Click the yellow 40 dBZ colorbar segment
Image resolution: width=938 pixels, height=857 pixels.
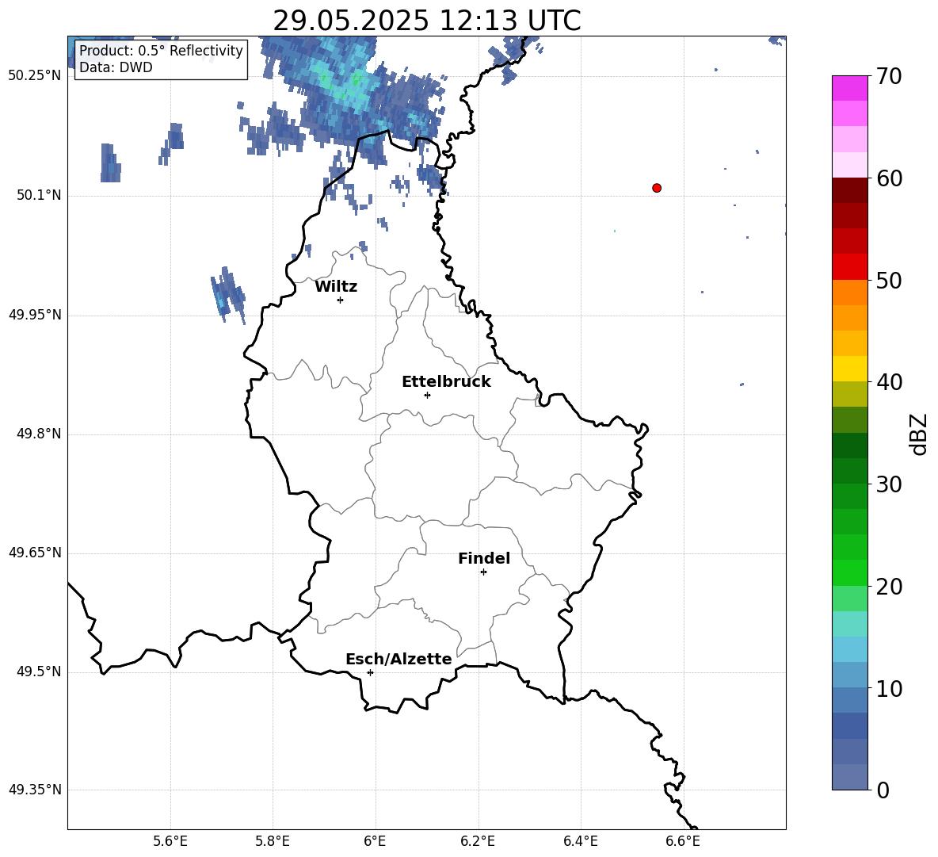850,369
